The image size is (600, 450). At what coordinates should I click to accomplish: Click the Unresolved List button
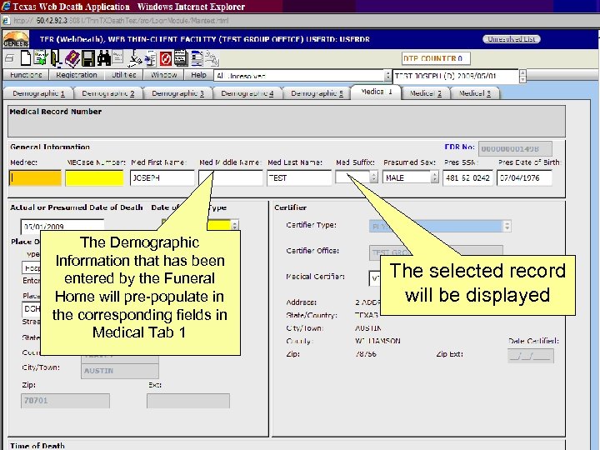(x=511, y=39)
